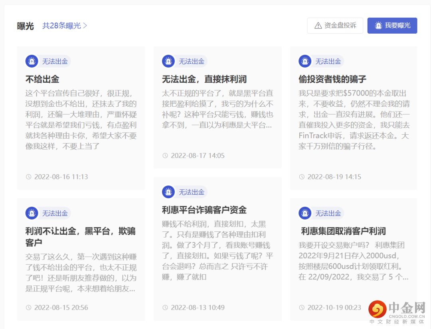Click the timestamp 2022-08-17 14:05
The image size is (431, 329).
tap(198, 156)
